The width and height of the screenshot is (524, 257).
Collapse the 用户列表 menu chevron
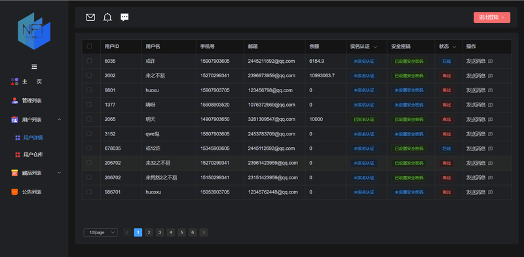[60, 120]
